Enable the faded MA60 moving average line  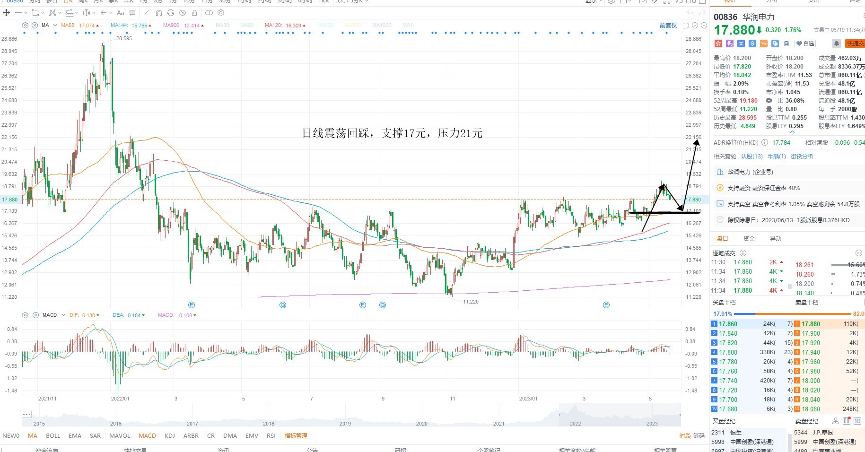point(247,26)
